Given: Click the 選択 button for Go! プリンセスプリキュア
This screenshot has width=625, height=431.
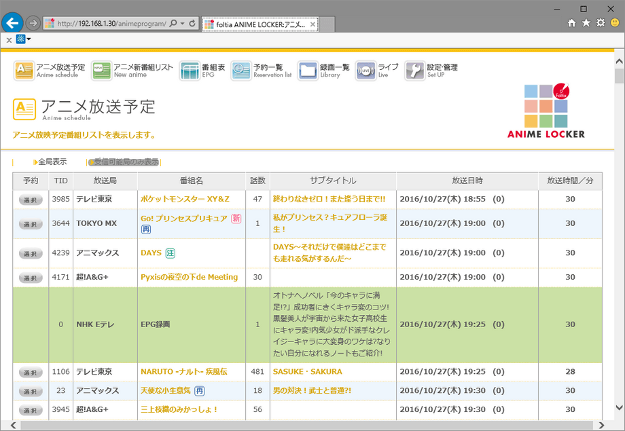Looking at the screenshot, I should (x=31, y=224).
